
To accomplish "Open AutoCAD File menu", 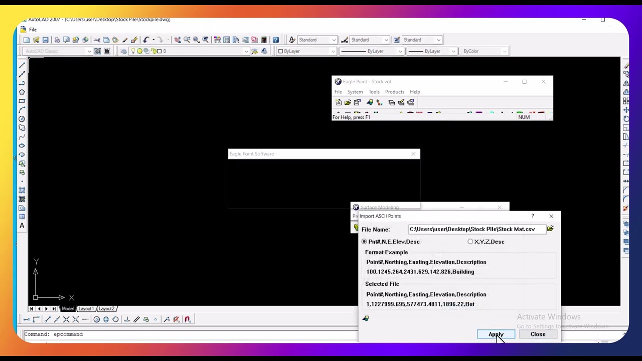I will pos(33,30).
